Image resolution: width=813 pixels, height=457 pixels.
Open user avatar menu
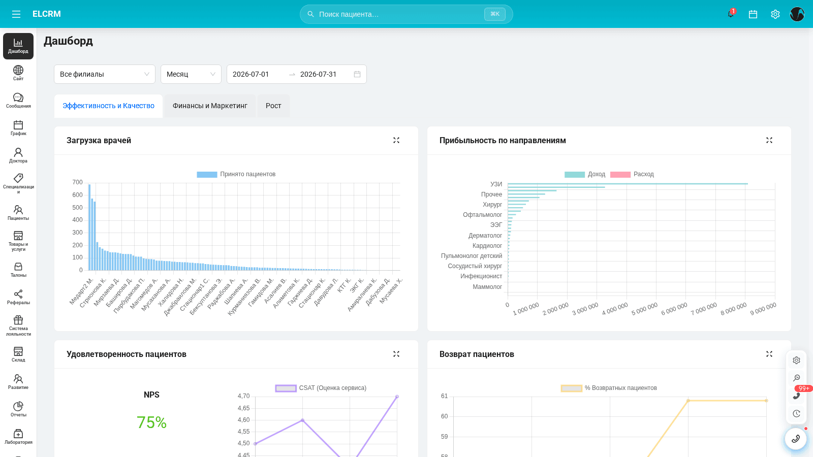click(x=797, y=14)
